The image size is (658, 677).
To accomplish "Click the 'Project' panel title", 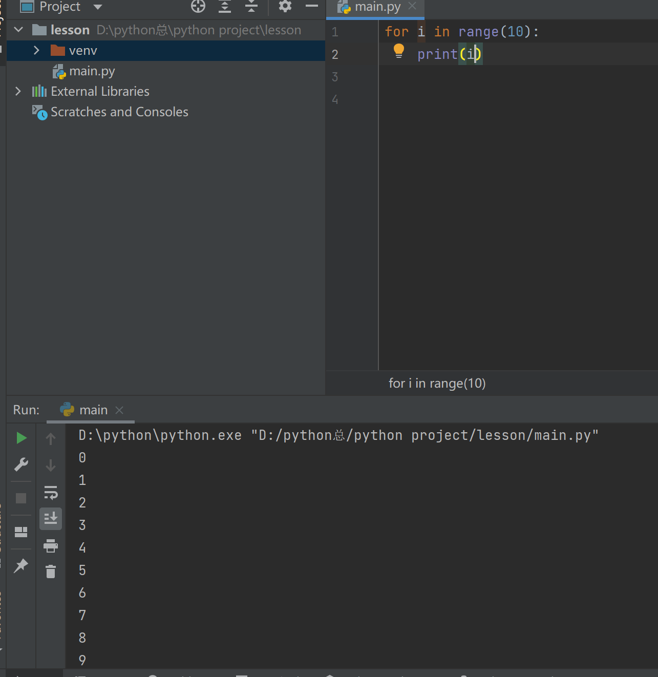I will coord(60,7).
